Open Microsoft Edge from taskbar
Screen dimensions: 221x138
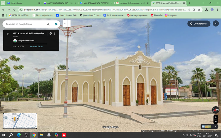[19, 135]
